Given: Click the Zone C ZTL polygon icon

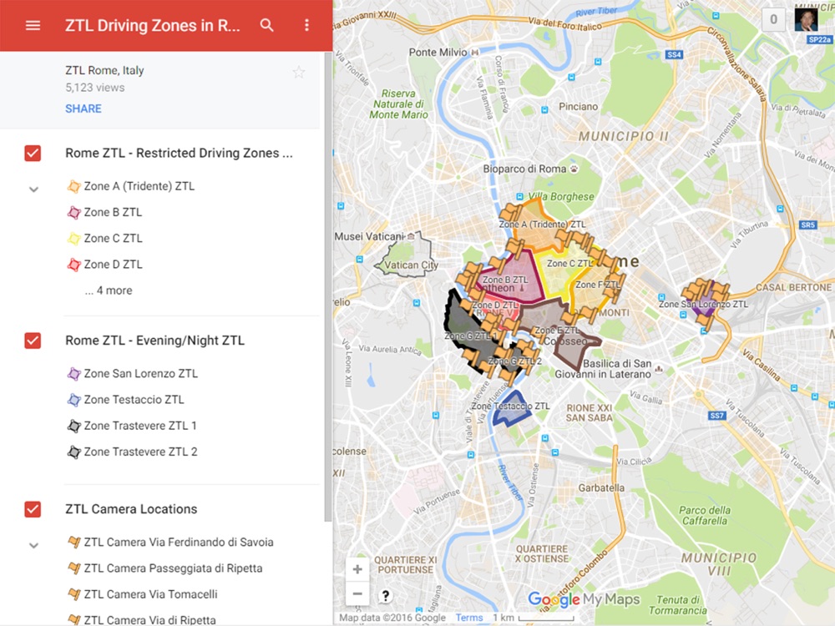Looking at the screenshot, I should [74, 239].
